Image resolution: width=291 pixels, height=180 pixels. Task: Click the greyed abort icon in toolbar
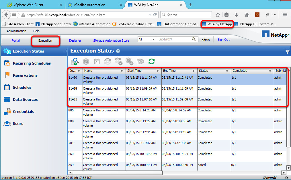coord(86,61)
